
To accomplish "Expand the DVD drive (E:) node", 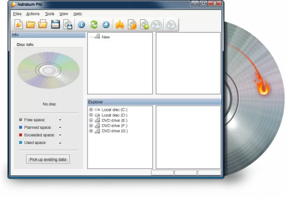I will [x=91, y=120].
